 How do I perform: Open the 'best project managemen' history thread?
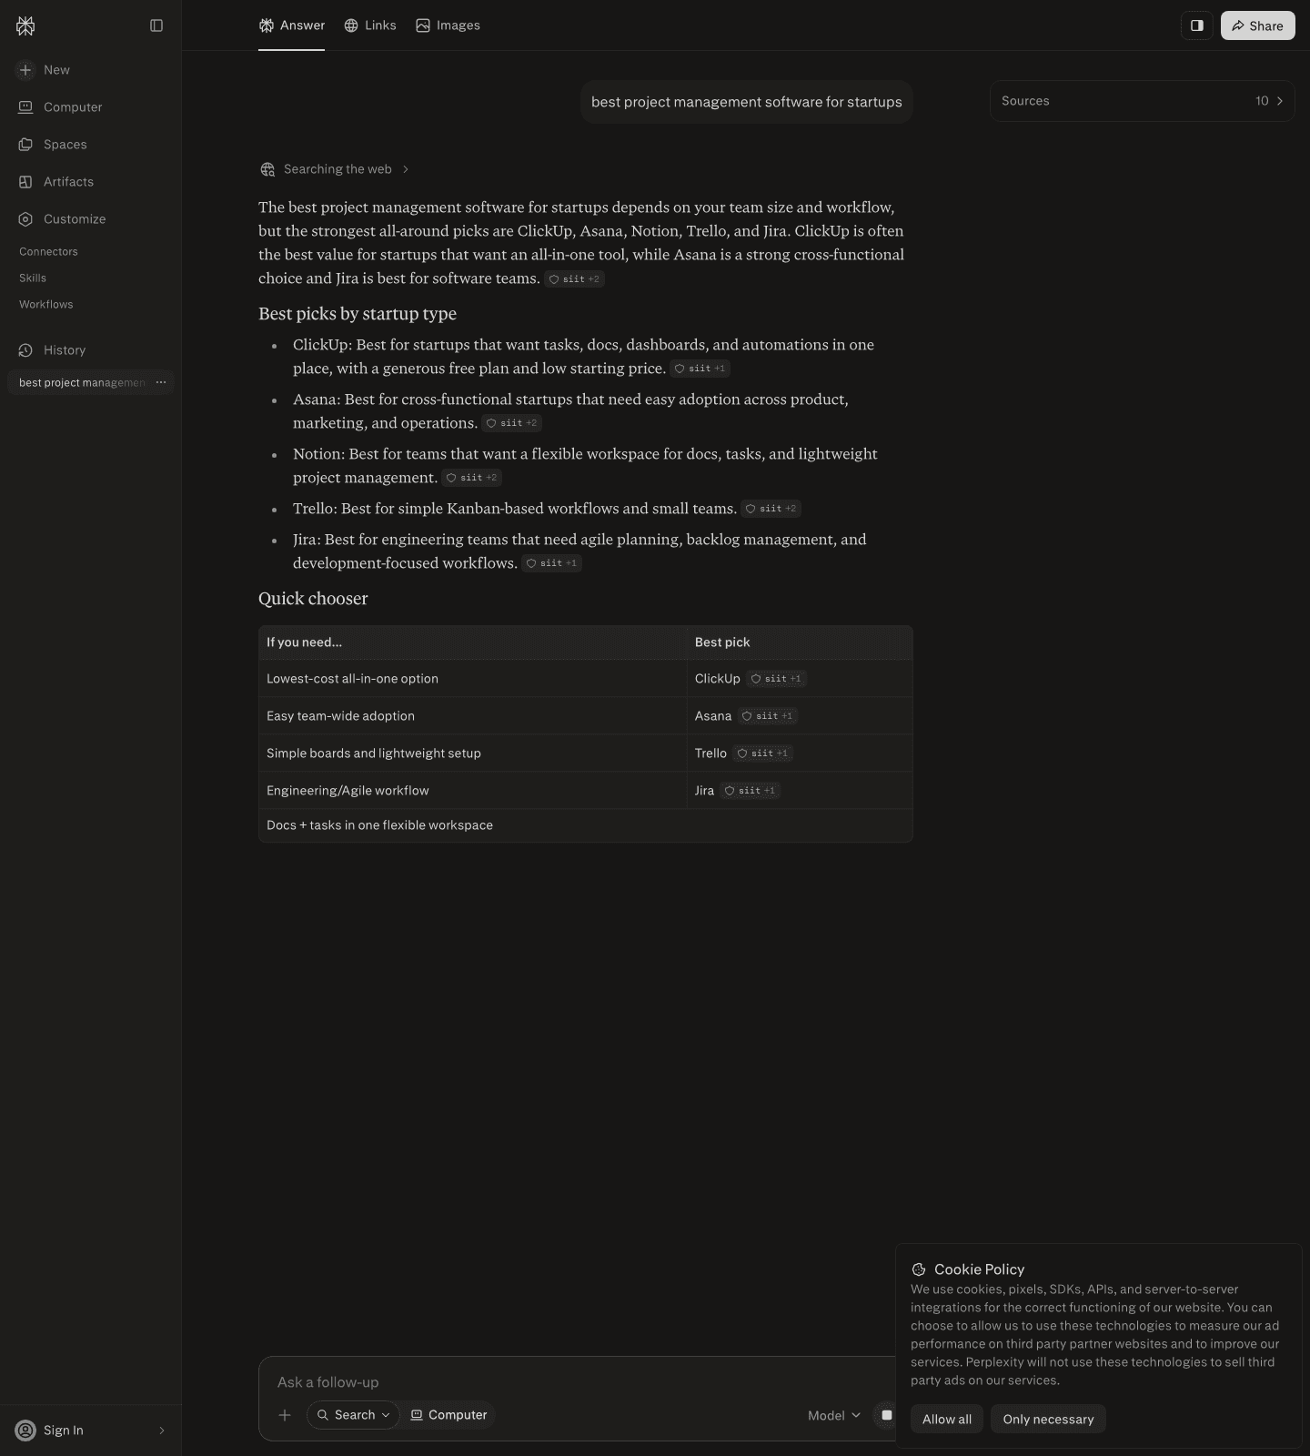[x=82, y=383]
